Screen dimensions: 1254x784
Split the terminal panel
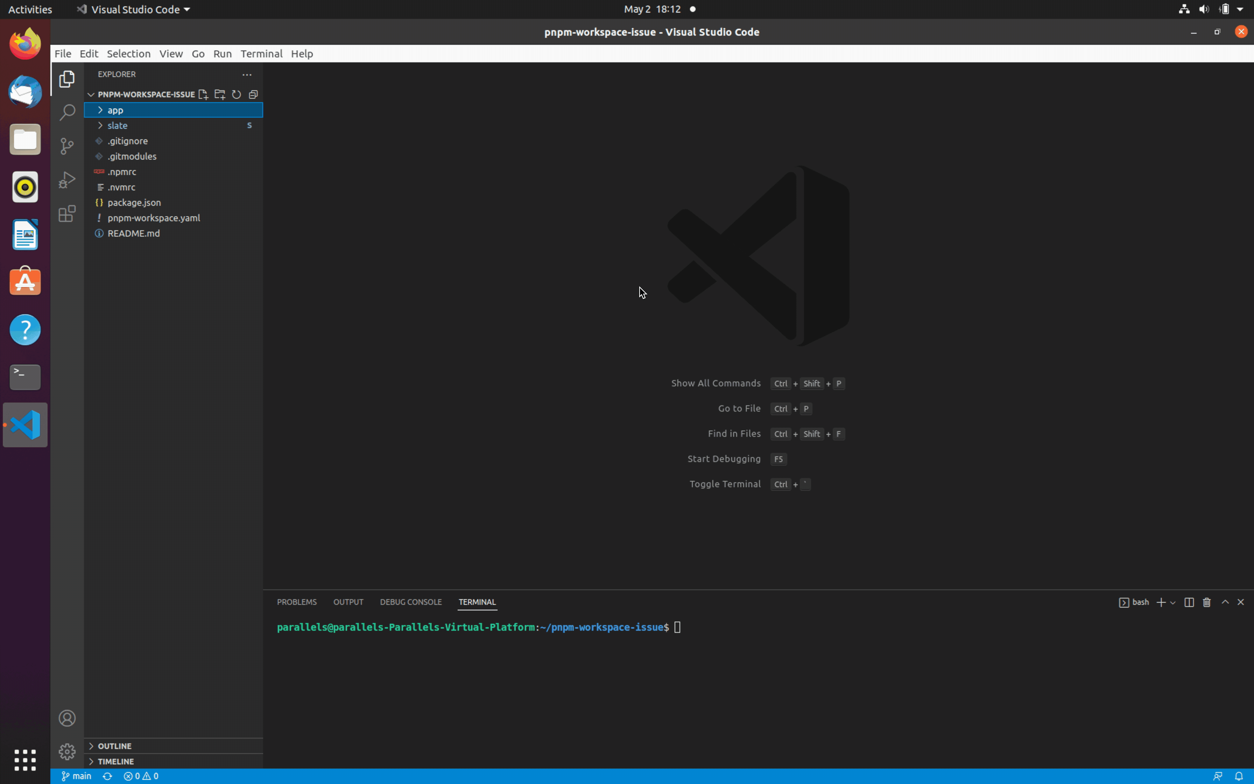click(x=1189, y=602)
